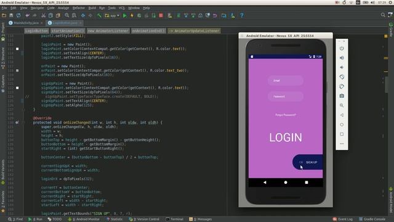Open the Find tool window
The width and height of the screenshot is (394, 222).
[15, 220]
